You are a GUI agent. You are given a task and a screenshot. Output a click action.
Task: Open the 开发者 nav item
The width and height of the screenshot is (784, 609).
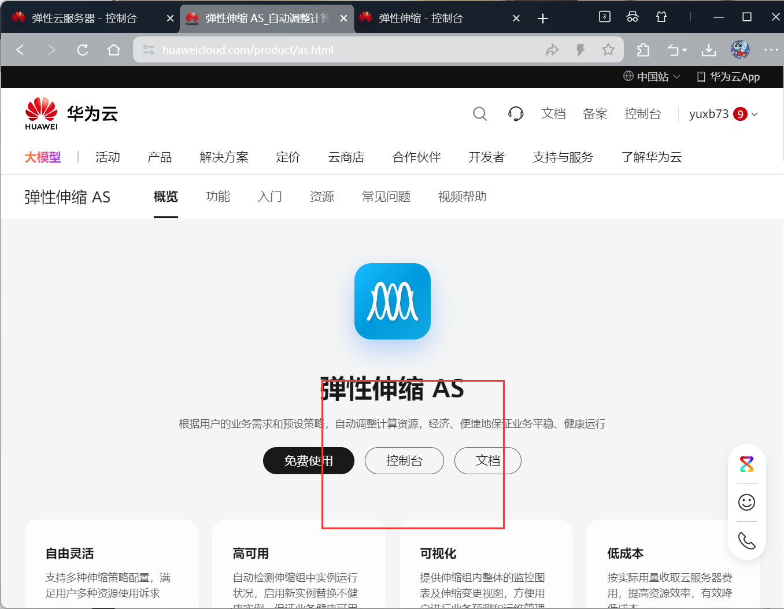[486, 157]
